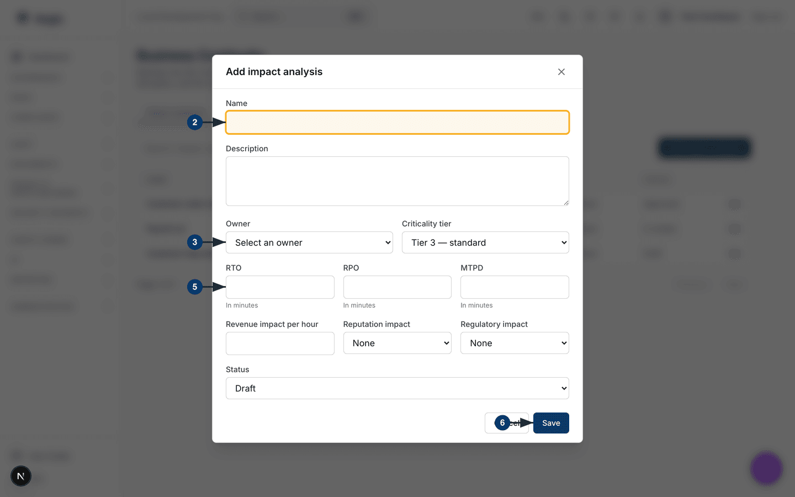Open the Regulatory impact dropdown
795x497 pixels.
pos(515,343)
